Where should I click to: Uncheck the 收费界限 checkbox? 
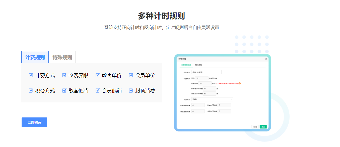coord(64,75)
